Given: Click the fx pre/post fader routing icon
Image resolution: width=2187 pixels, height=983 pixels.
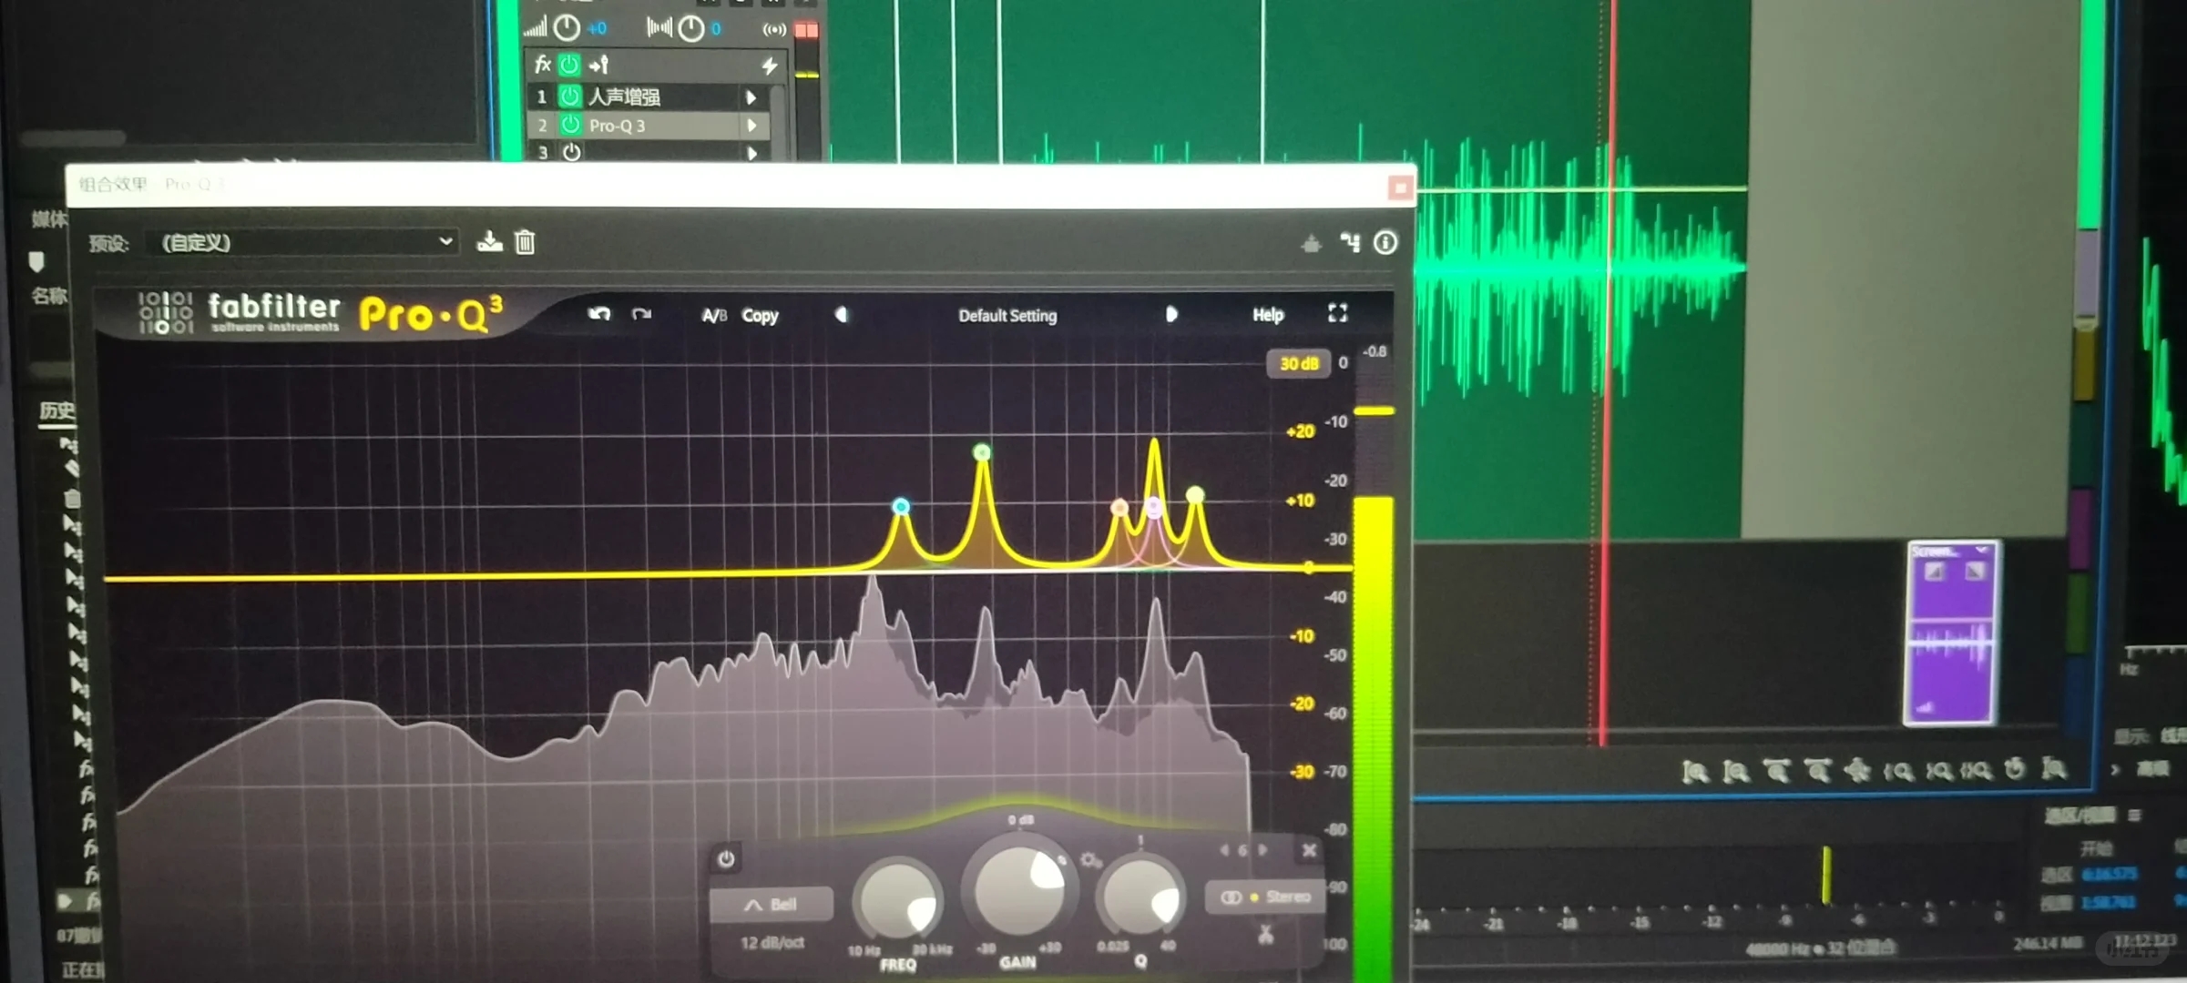Looking at the screenshot, I should tap(598, 65).
